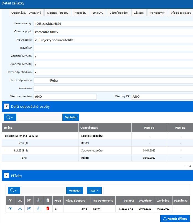Open the Rozpočty tab
This screenshot has height=223, width=193.
tap(80, 13)
